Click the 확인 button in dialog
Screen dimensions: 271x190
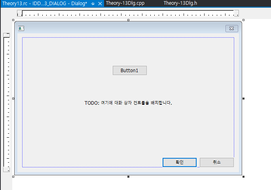[x=180, y=162]
